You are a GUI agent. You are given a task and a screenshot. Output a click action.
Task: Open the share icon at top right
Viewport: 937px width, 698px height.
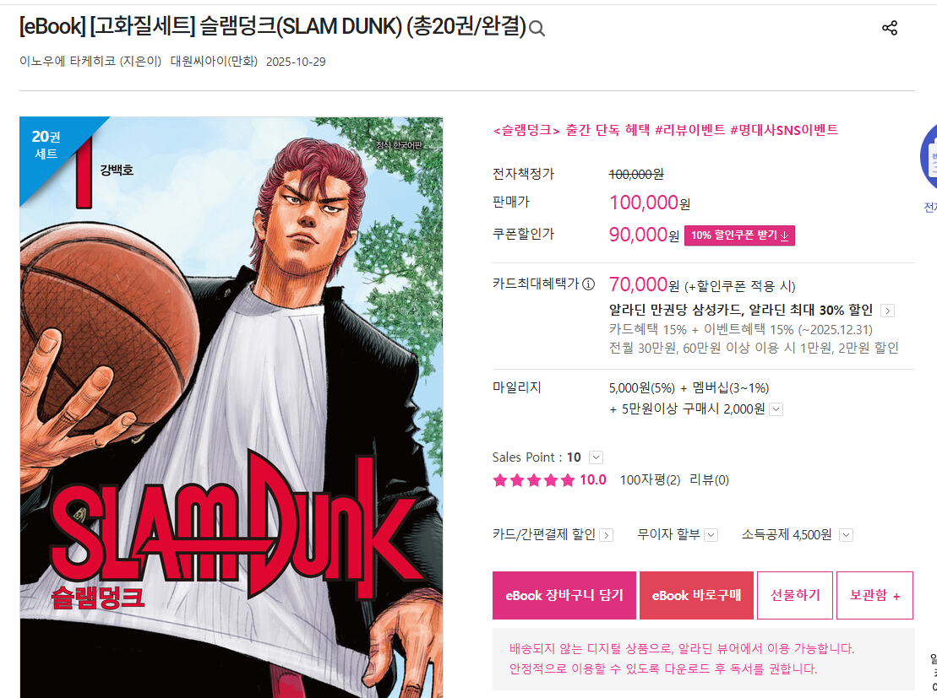[890, 28]
